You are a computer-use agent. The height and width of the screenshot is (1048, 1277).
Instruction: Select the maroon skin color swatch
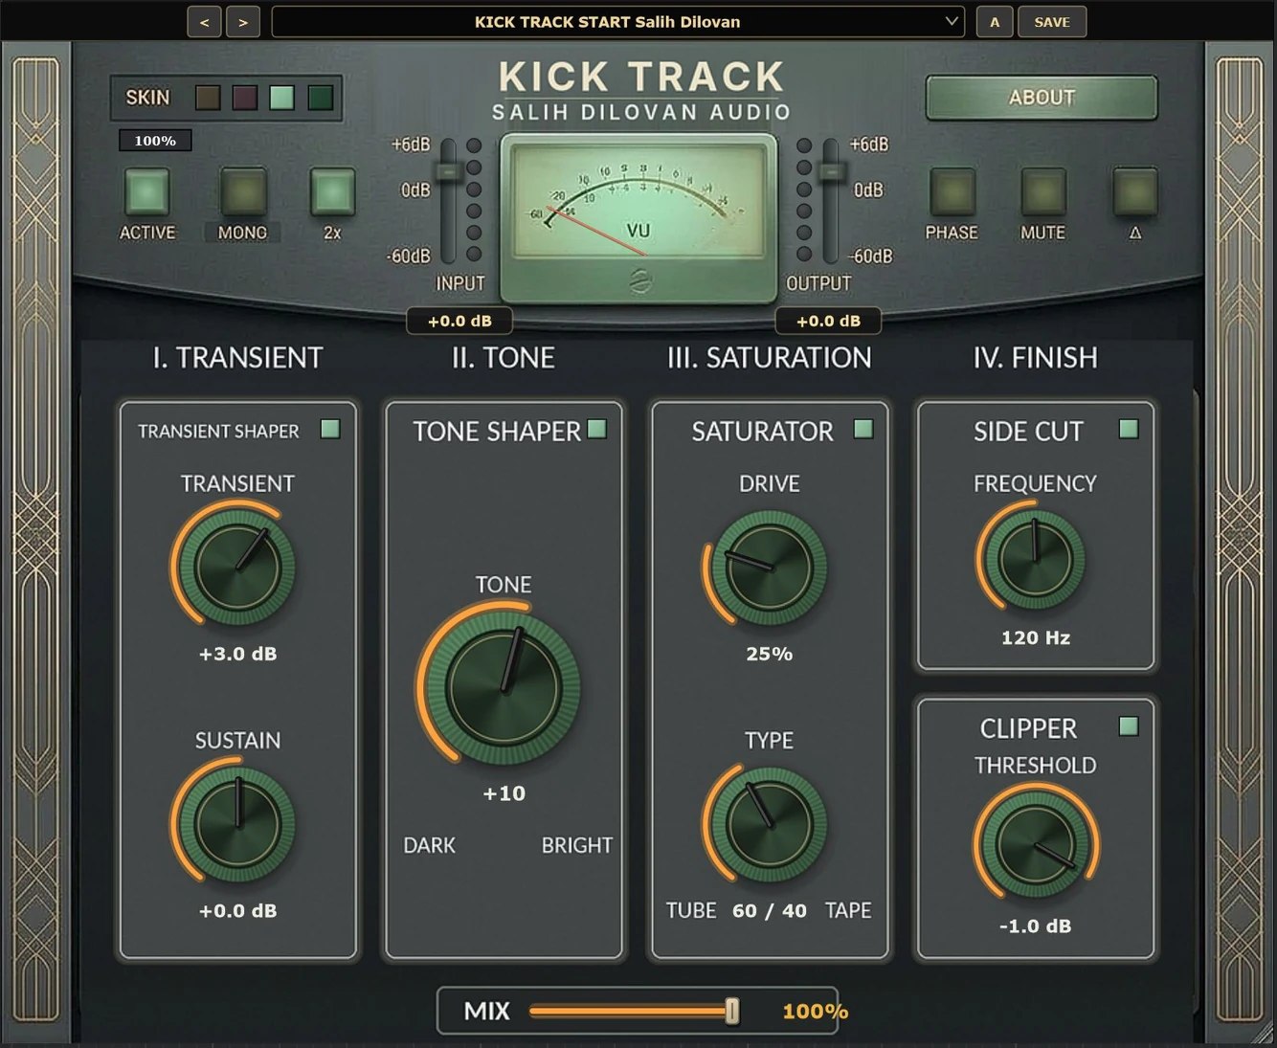[245, 98]
